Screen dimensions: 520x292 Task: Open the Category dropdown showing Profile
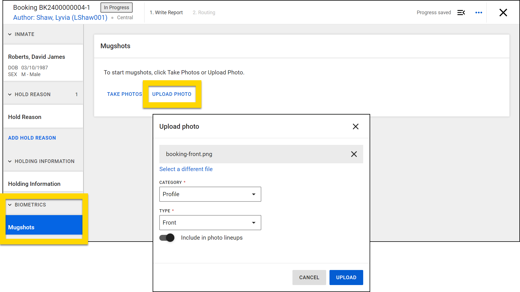click(x=210, y=194)
